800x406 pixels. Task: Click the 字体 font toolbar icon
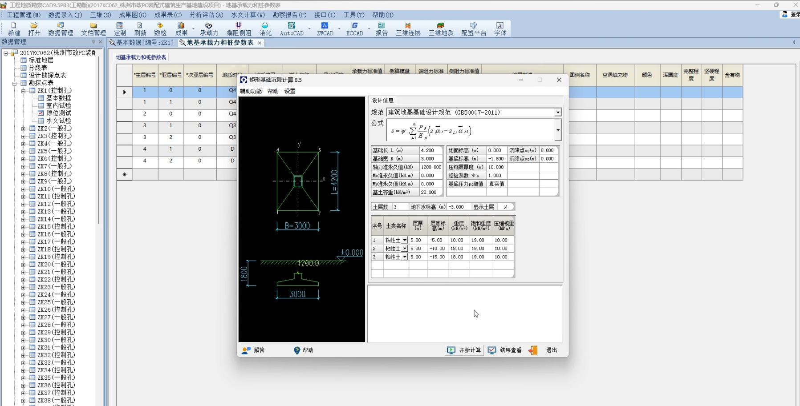(x=500, y=28)
